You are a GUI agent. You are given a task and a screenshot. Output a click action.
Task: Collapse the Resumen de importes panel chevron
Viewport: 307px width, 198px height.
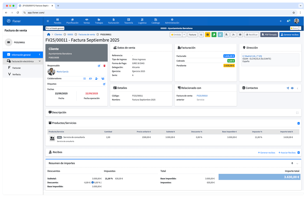297,164
